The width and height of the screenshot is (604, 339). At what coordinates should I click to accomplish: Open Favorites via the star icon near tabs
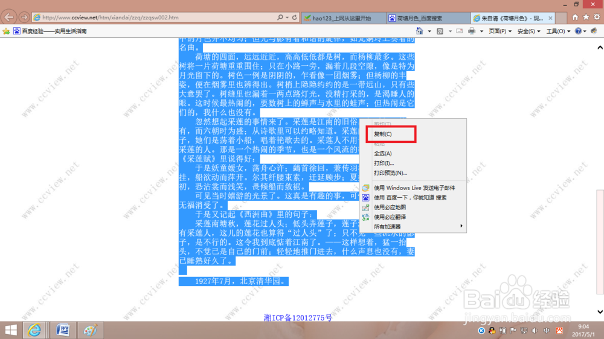(x=586, y=17)
